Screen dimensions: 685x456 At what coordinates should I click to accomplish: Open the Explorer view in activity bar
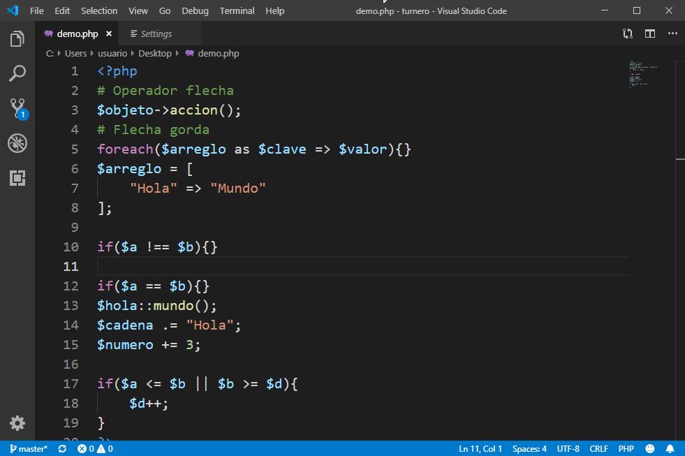[17, 39]
